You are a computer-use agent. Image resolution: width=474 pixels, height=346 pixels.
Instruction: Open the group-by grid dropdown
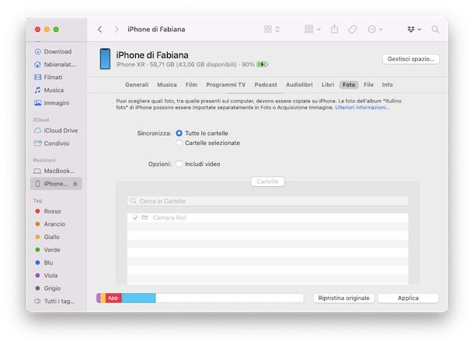point(312,29)
